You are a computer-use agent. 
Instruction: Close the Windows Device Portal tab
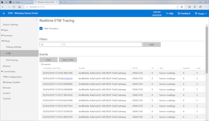[x=57, y=2]
